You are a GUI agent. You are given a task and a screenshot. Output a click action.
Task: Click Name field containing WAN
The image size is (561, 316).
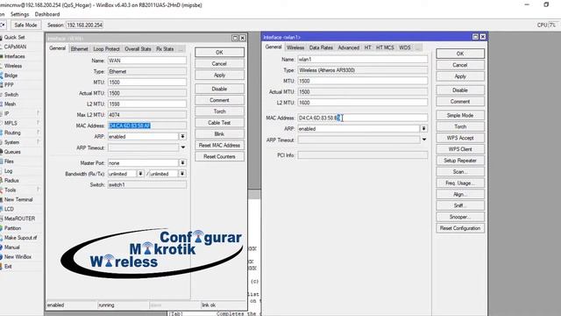147,61
